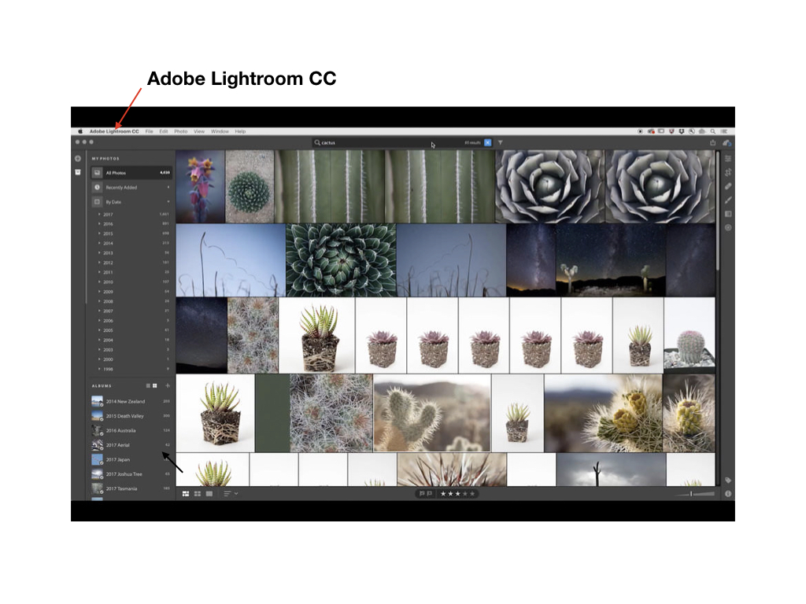This screenshot has height=604, width=806.
Task: Expand the Recently Added section arrow
Action: point(168,187)
